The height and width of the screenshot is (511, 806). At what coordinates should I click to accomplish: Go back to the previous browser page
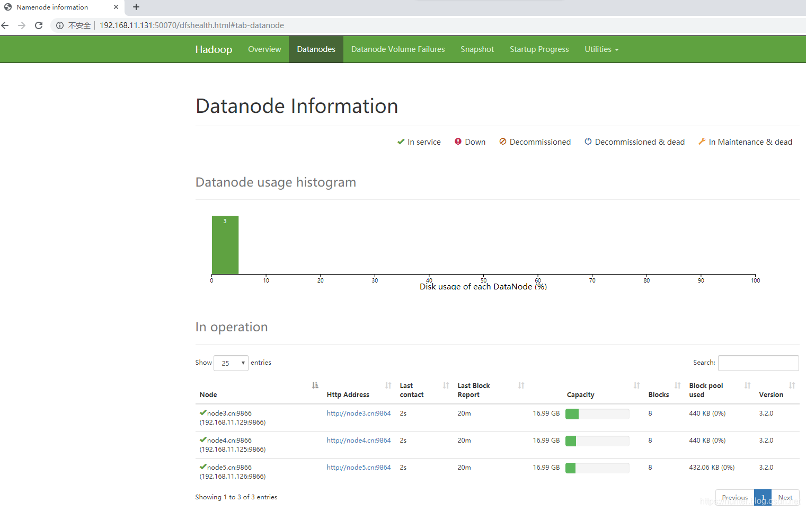[x=5, y=25]
